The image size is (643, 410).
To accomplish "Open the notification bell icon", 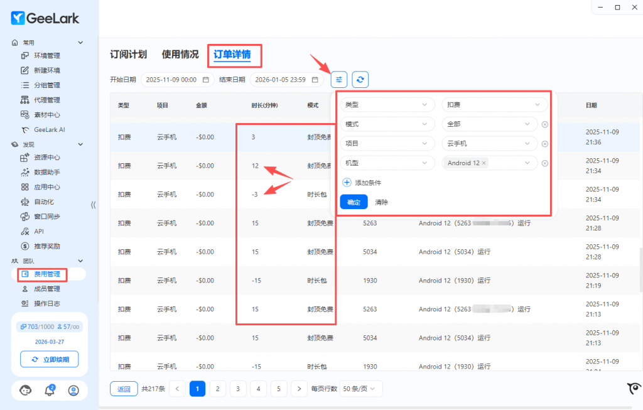I will (x=50, y=391).
